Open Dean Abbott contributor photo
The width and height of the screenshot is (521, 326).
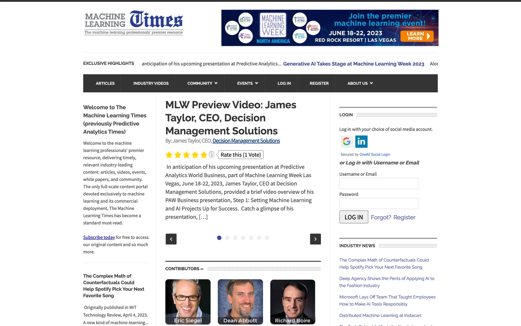click(x=240, y=302)
